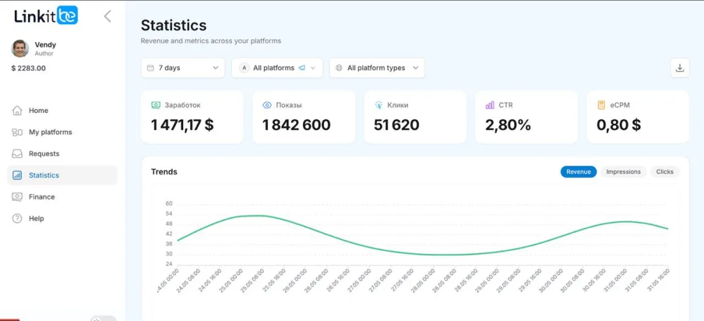
Task: Click the Home house icon
Action: pos(17,111)
